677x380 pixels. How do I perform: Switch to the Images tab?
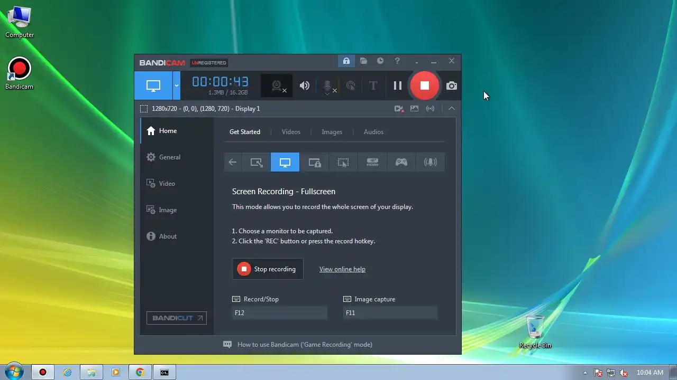[x=332, y=132]
